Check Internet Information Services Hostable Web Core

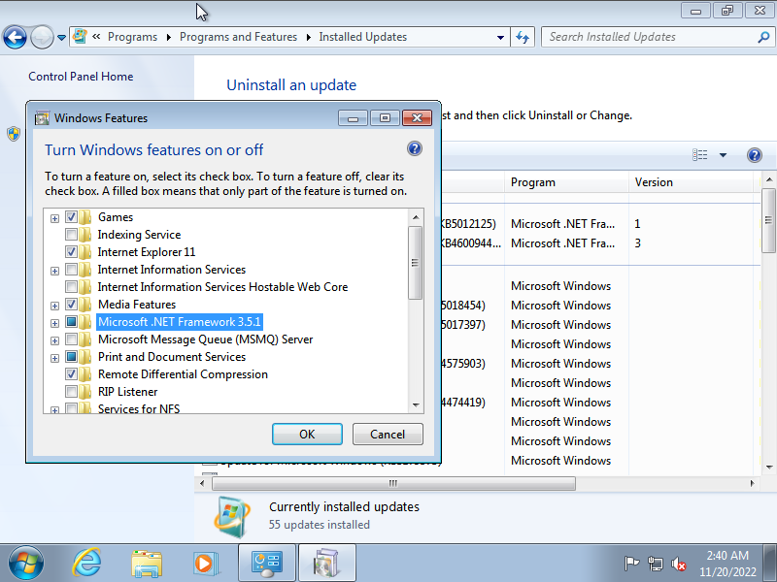tap(71, 286)
